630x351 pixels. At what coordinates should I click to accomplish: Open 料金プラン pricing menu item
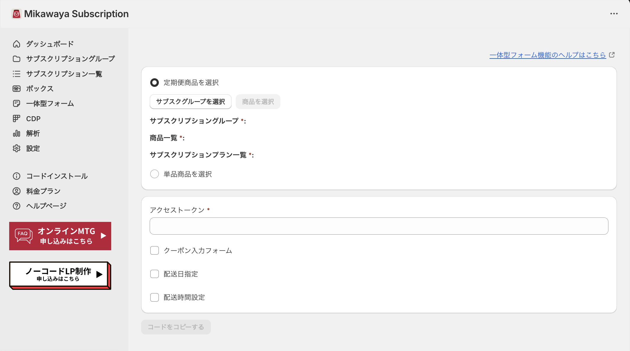[x=43, y=191]
